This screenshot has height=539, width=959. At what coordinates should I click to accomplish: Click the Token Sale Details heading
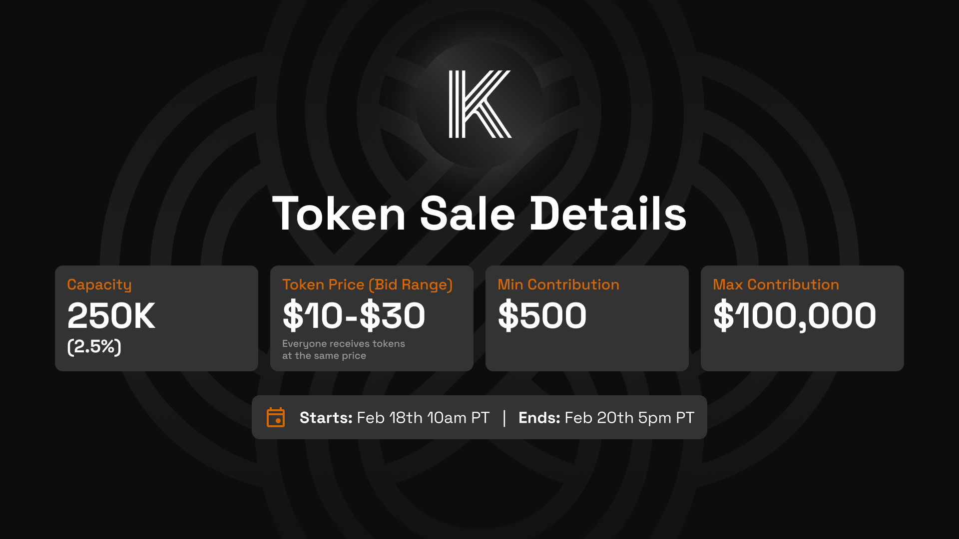[x=479, y=214]
